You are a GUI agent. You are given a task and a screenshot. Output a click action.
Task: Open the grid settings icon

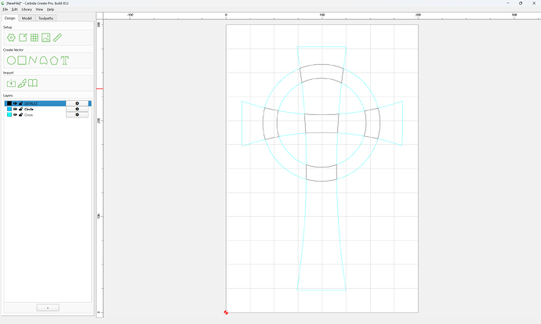point(34,38)
